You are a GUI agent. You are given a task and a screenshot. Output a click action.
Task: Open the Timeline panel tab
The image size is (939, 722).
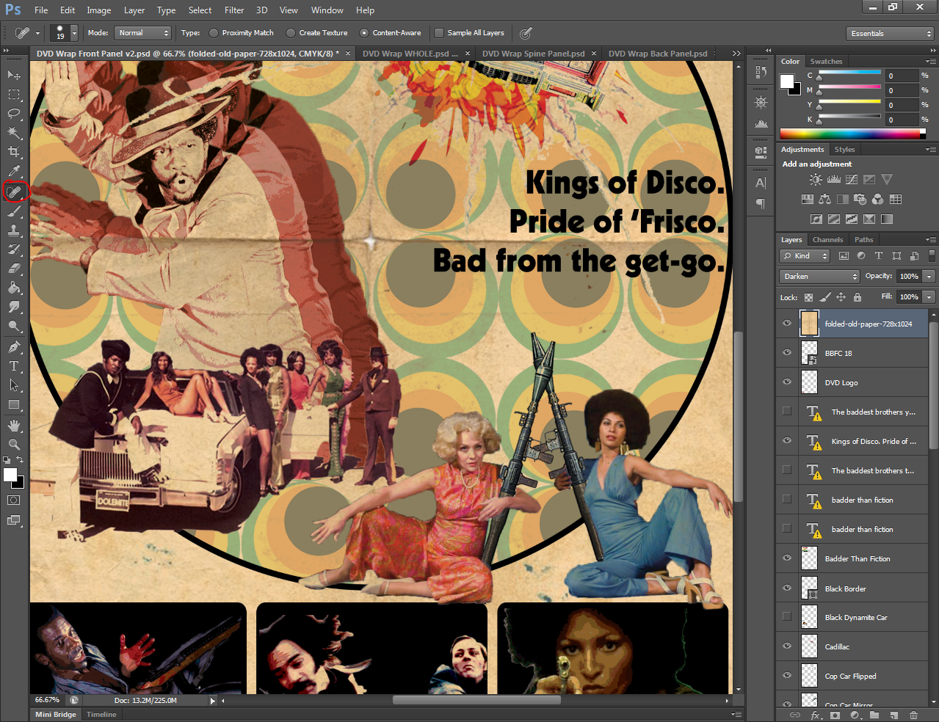coord(101,715)
